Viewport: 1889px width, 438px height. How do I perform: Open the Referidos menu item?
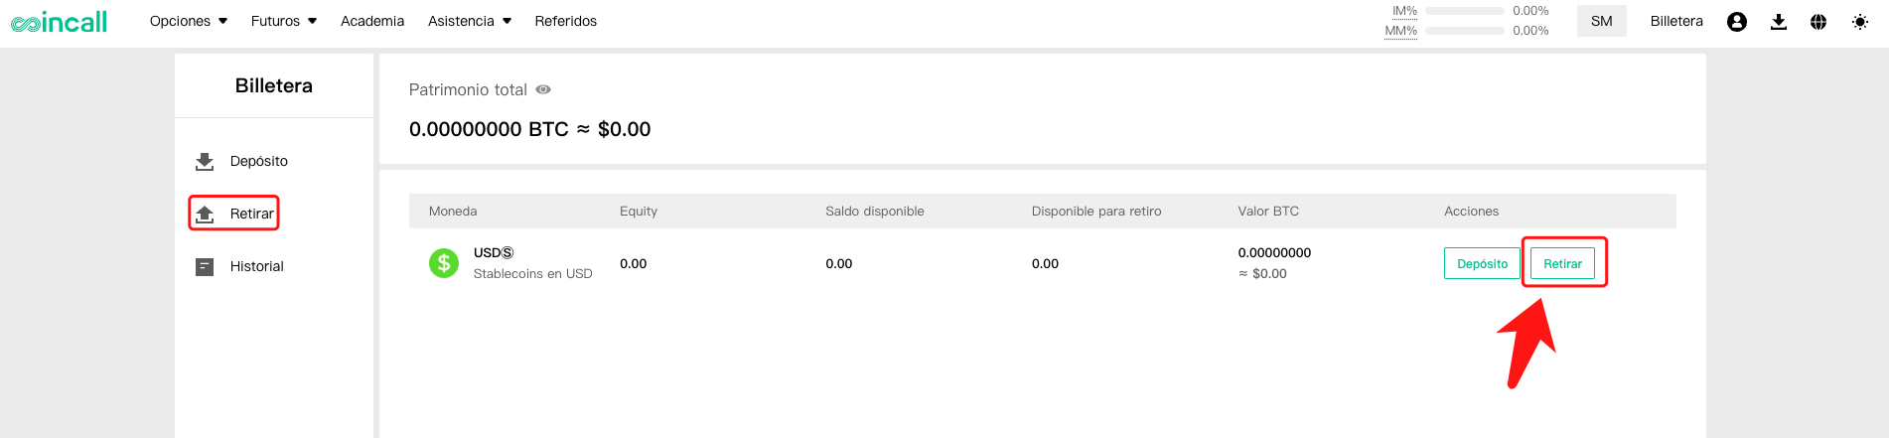(x=566, y=21)
